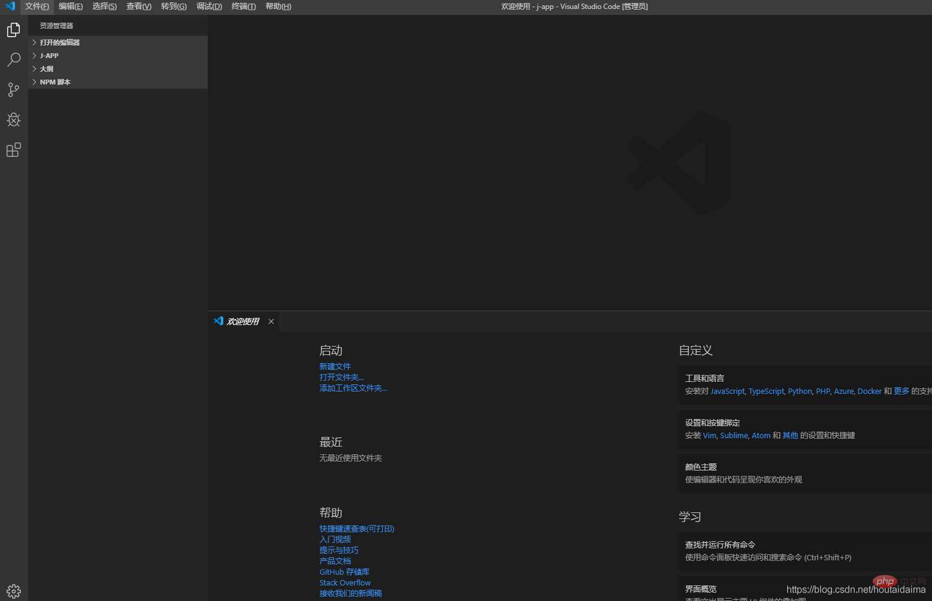Viewport: 932px width, 601px height.
Task: Open the Search view icon
Action: pyautogui.click(x=14, y=60)
